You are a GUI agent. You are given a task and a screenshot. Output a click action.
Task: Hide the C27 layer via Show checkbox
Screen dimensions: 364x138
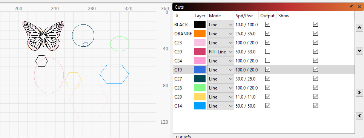(315, 79)
